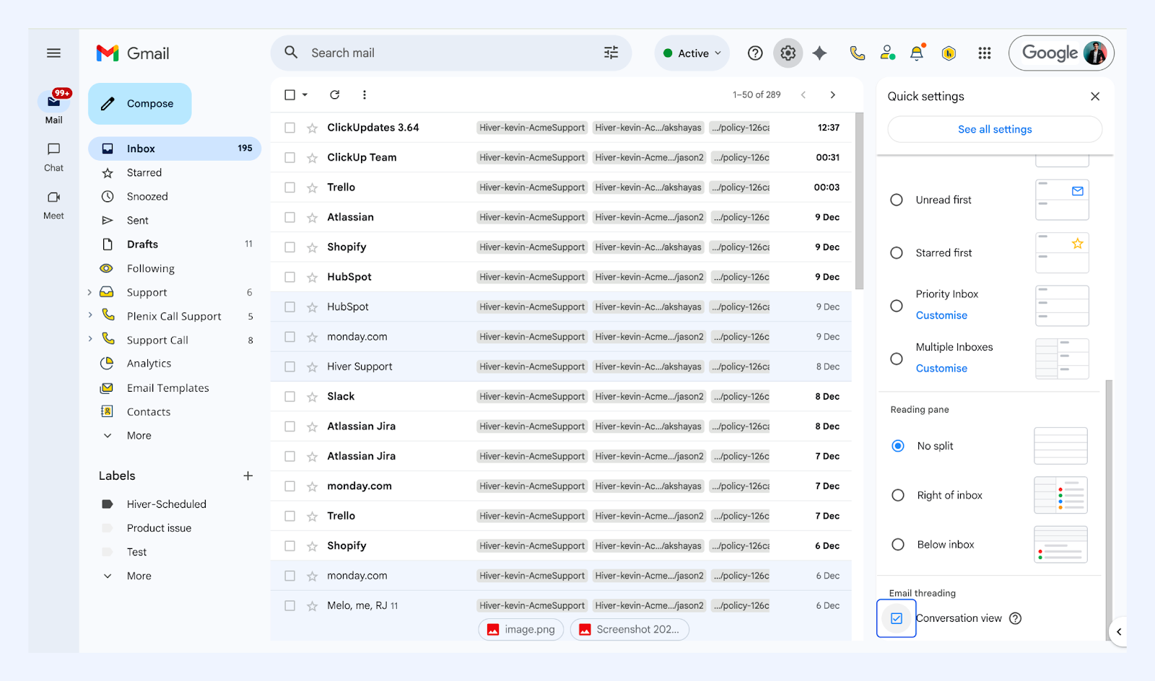Open Mail from the left rail
The width and height of the screenshot is (1155, 681).
click(53, 108)
